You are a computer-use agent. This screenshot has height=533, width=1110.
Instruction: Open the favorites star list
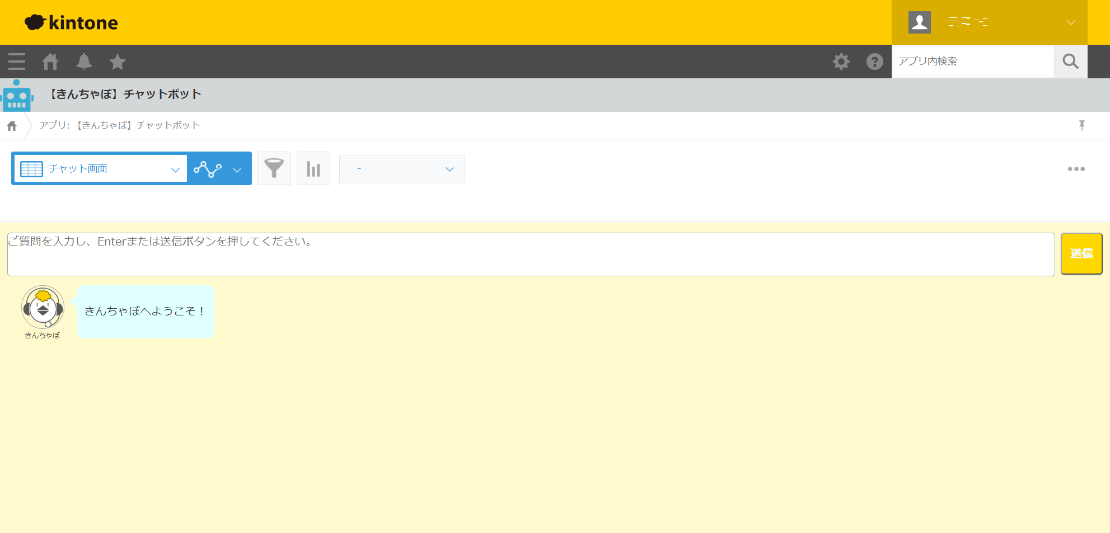point(118,62)
